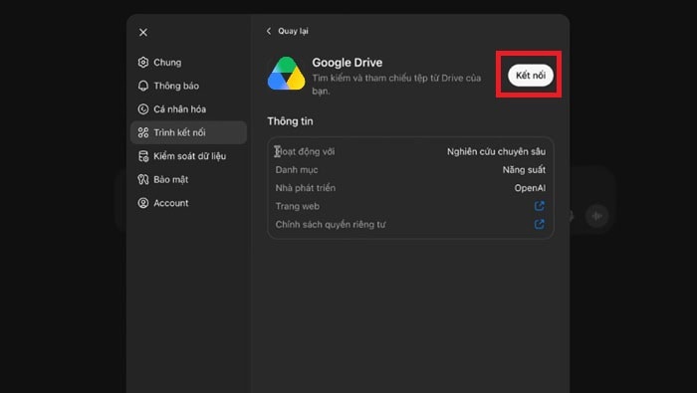
Task: Click the Thông tin heading
Action: click(x=291, y=121)
